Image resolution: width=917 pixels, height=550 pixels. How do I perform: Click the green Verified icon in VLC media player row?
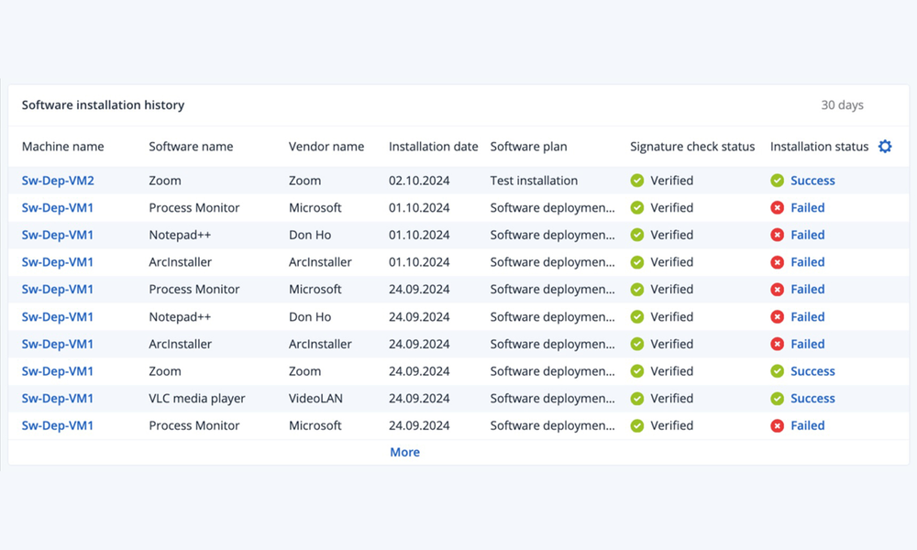pyautogui.click(x=637, y=399)
